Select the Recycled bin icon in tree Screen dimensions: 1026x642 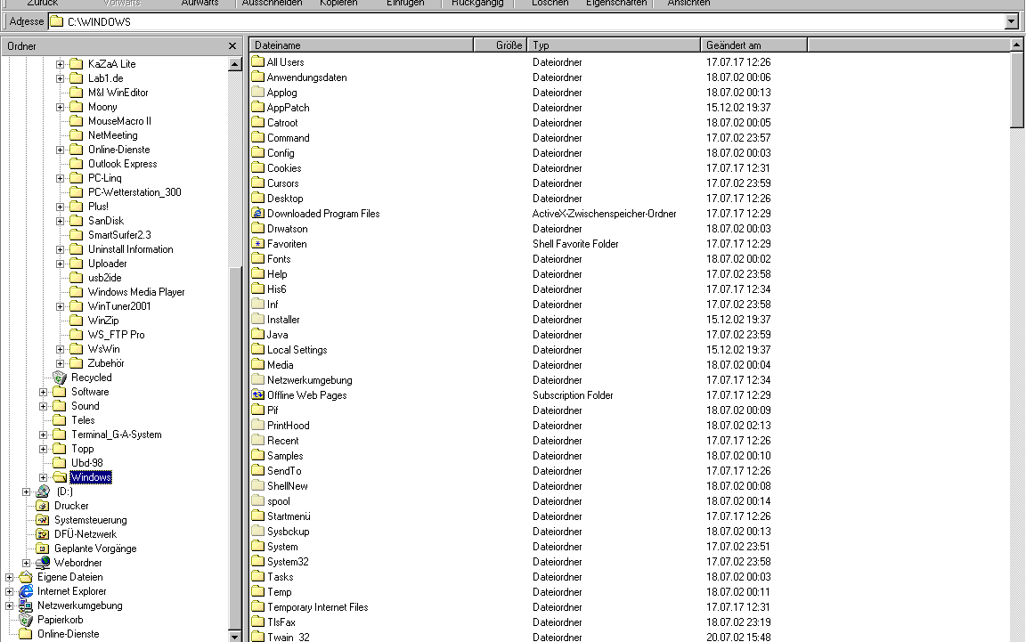(59, 378)
